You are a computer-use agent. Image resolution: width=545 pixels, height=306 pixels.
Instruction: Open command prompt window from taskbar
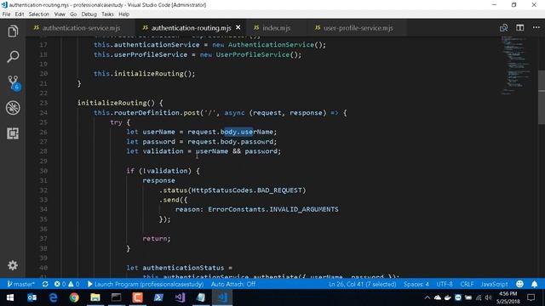coord(117,297)
